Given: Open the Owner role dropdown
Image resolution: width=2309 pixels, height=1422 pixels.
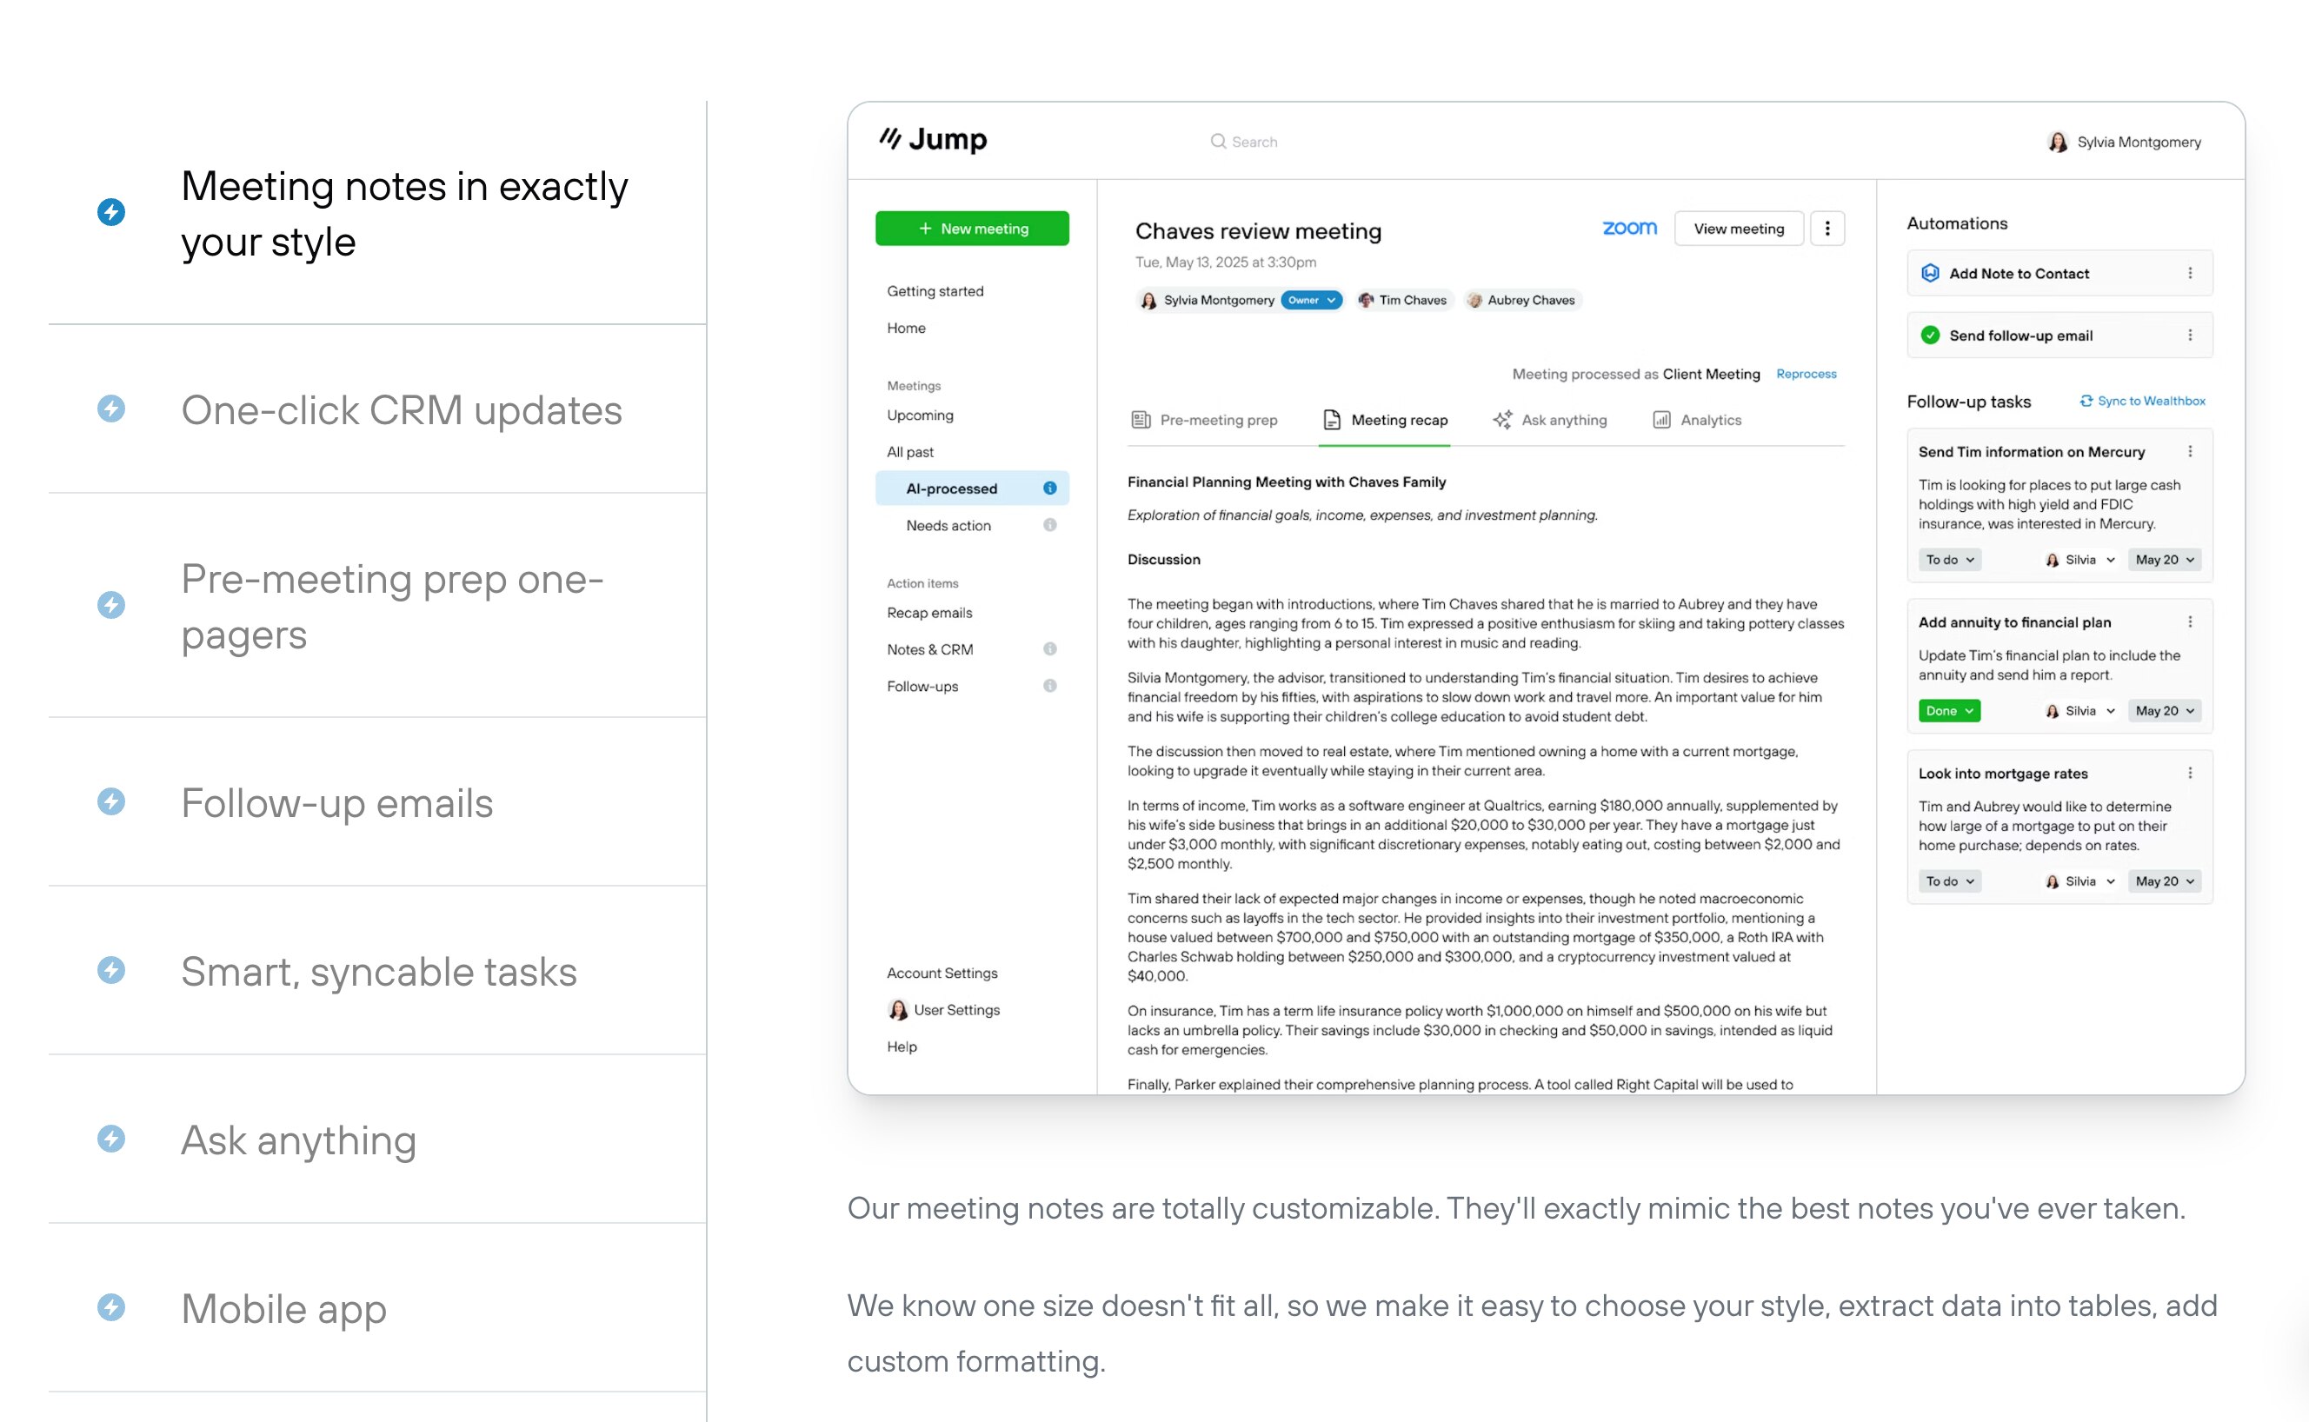Looking at the screenshot, I should pos(1311,301).
